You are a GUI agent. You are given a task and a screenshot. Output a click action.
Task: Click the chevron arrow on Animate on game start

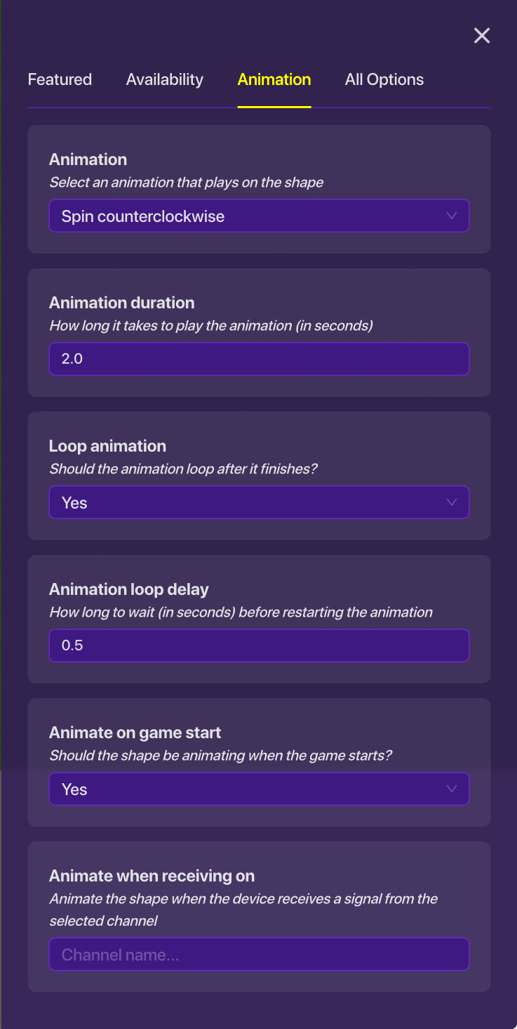[452, 789]
